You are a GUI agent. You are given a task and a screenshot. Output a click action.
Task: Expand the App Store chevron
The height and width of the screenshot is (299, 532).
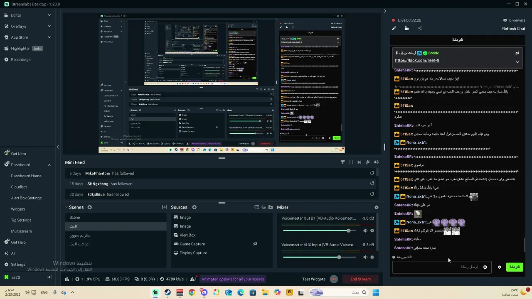(x=49, y=37)
